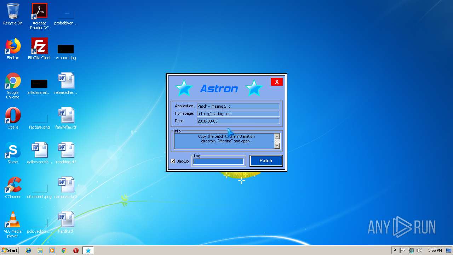Select the gallerycount document icon

[39, 153]
